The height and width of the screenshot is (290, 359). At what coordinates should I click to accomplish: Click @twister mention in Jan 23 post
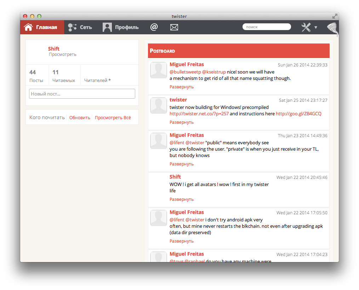tap(195, 143)
